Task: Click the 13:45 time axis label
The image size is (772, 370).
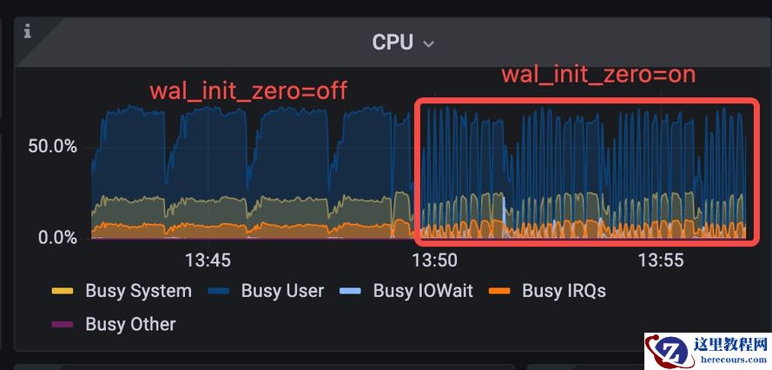Action: 208,260
